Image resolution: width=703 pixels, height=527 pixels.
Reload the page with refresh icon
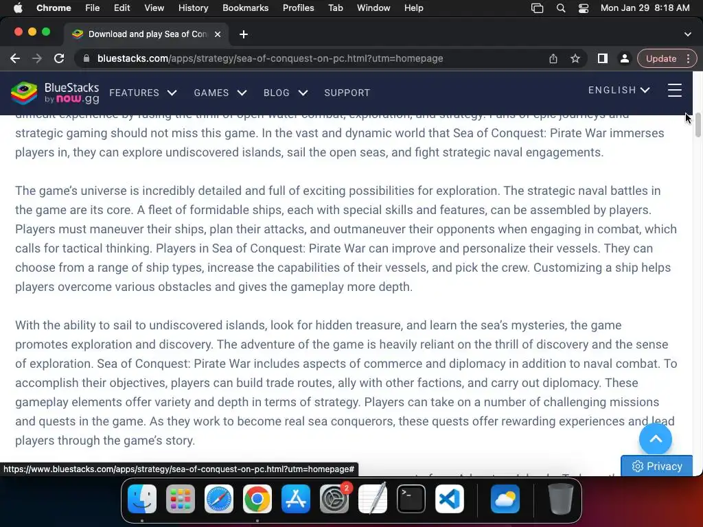59,58
